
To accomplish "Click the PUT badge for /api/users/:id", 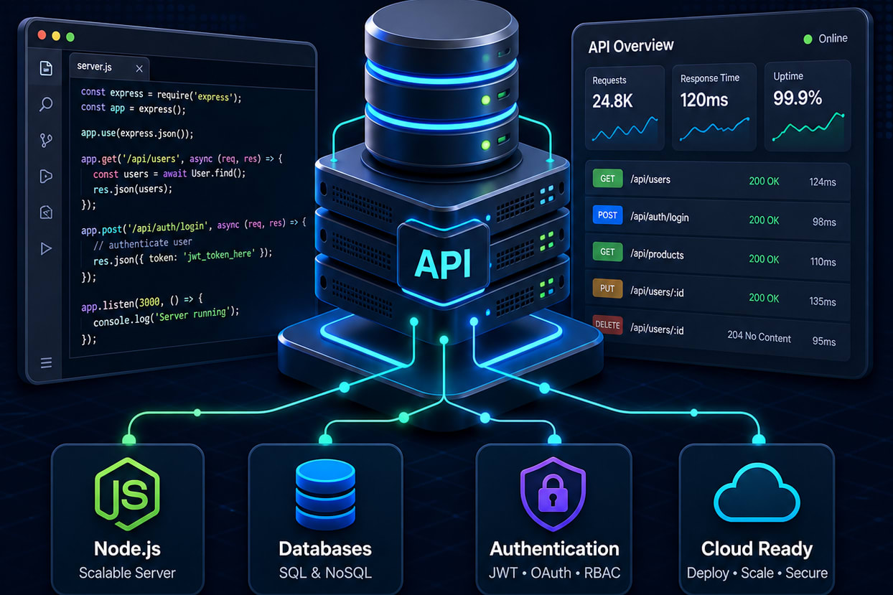I will pyautogui.click(x=607, y=289).
